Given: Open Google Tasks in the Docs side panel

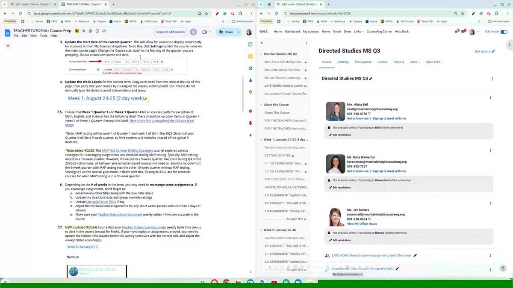Looking at the screenshot, I should tap(251, 68).
